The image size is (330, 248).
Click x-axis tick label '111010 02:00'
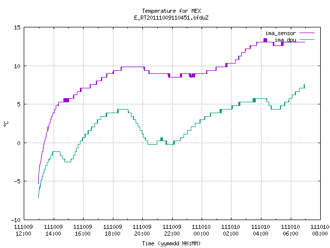[231, 230]
